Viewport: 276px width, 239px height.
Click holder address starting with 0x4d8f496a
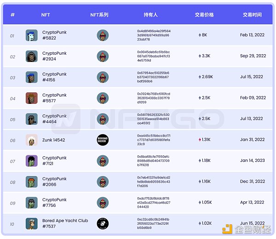coord(154,35)
